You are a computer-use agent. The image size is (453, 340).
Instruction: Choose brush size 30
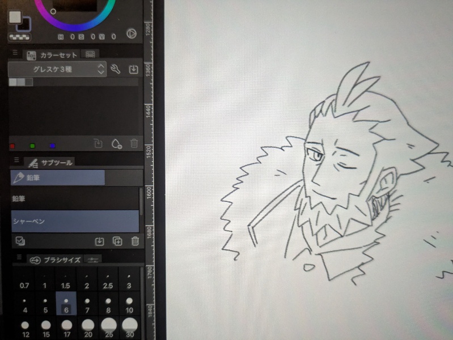[130, 329]
